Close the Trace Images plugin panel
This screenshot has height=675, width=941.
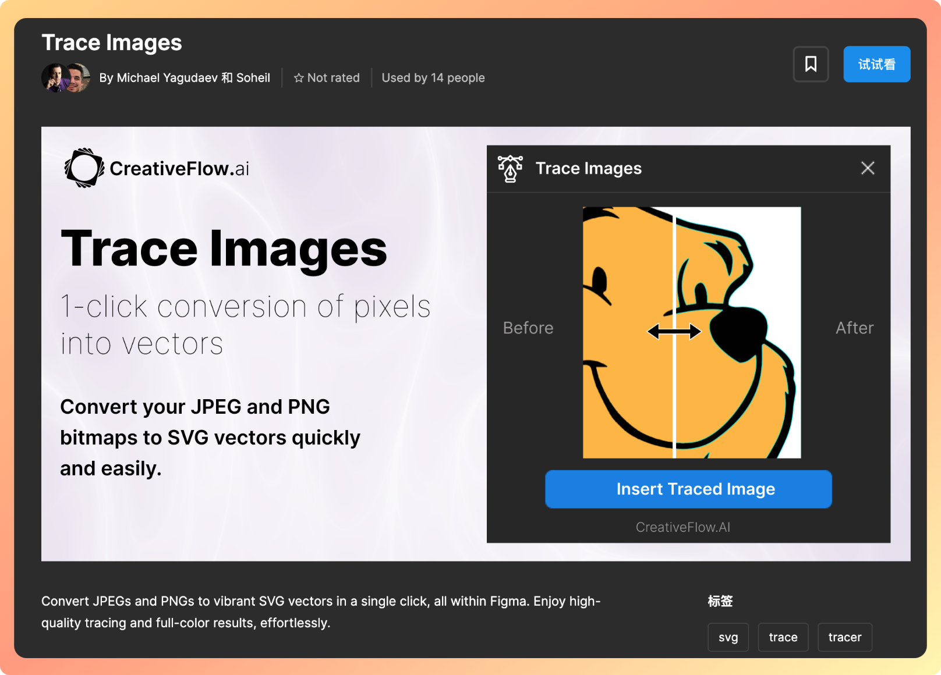point(868,168)
